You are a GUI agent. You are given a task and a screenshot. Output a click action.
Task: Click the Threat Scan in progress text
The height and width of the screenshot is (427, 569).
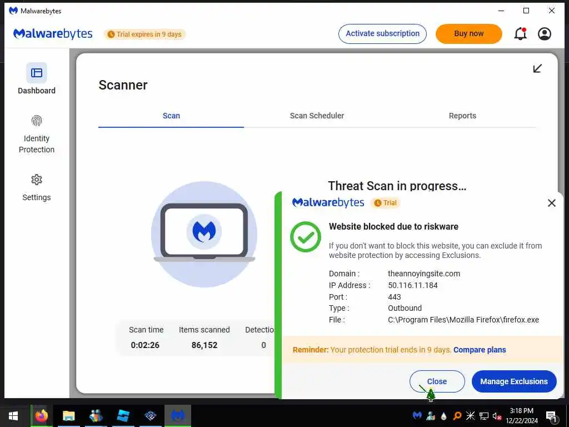tap(397, 186)
